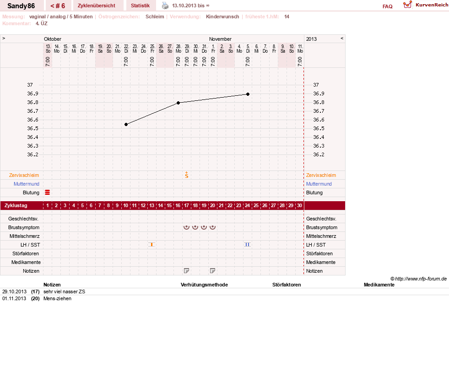Click the right Muttermund label
The image size is (449, 385).
click(x=319, y=184)
